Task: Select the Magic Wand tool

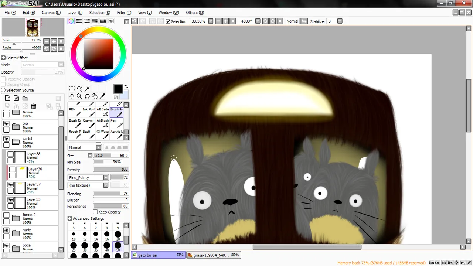Action: click(87, 89)
